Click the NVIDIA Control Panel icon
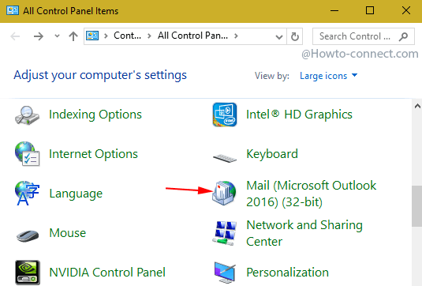This screenshot has height=286, width=422. click(28, 273)
